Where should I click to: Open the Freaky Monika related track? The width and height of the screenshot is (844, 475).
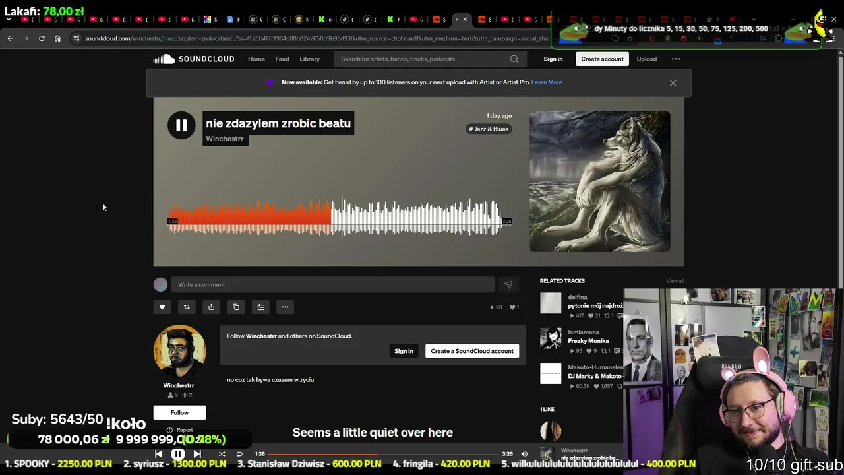588,341
